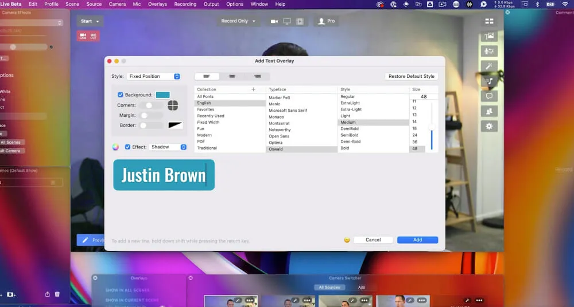Open the text and image overlays tool
The width and height of the screenshot is (574, 307).
coord(489,36)
